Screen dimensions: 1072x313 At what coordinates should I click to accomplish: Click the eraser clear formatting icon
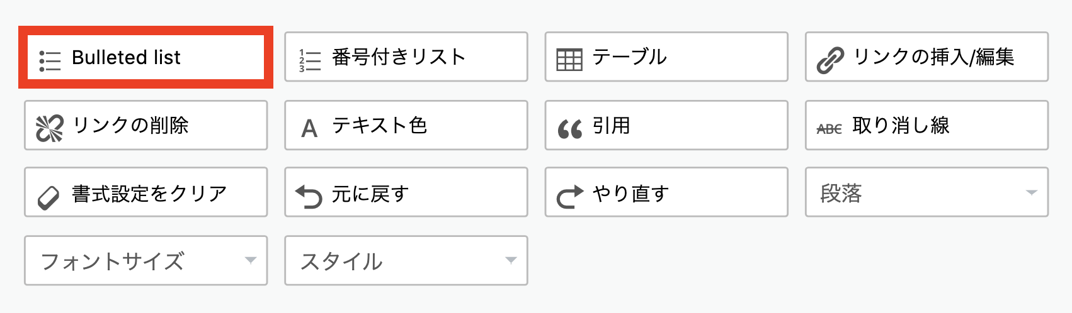coord(48,197)
